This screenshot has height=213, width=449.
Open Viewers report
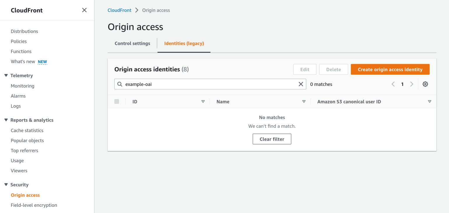click(19, 171)
